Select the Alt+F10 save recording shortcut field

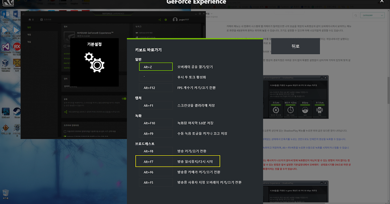(156, 123)
